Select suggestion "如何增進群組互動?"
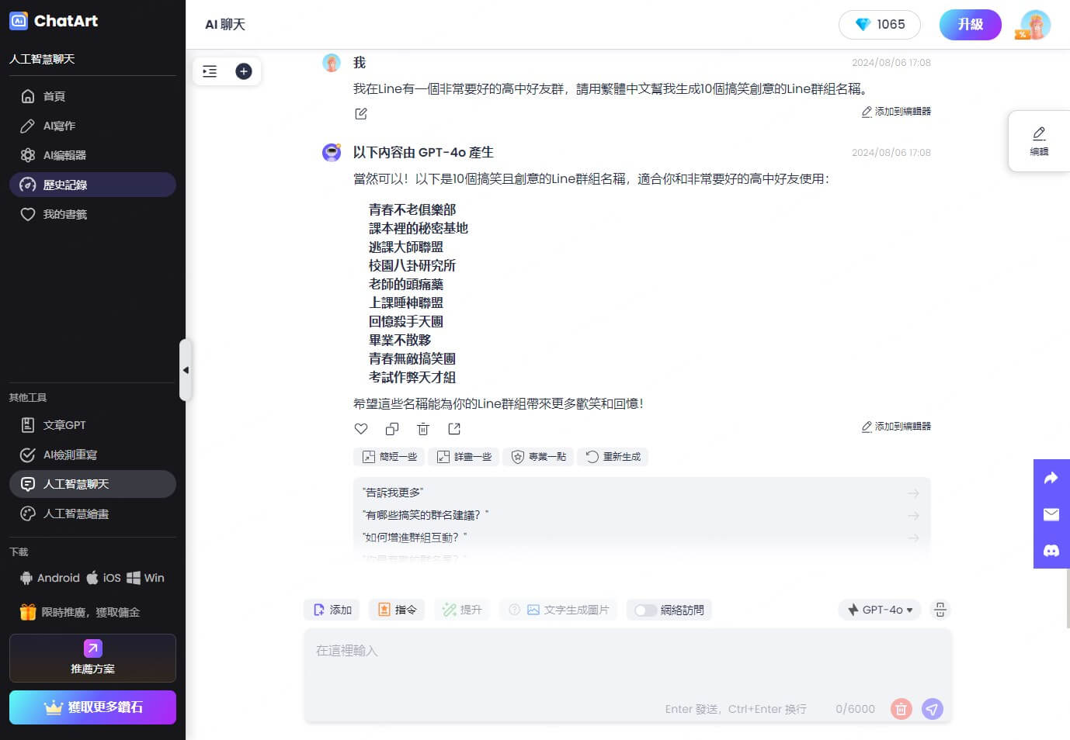This screenshot has height=740, width=1070. [641, 538]
